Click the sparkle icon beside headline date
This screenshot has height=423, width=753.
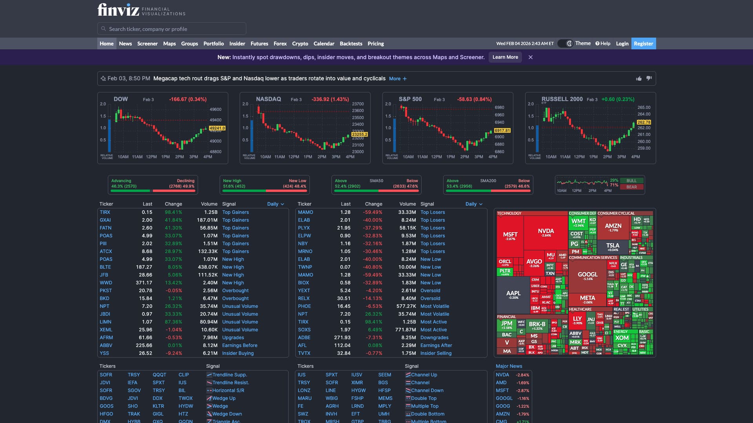pyautogui.click(x=103, y=79)
